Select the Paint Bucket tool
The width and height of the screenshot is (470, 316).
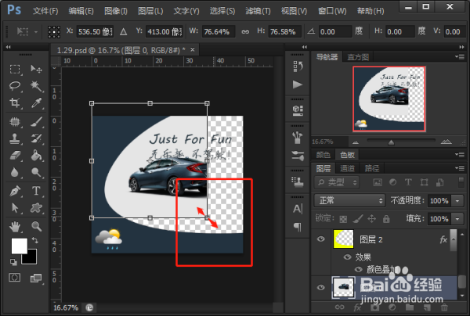tap(36, 156)
